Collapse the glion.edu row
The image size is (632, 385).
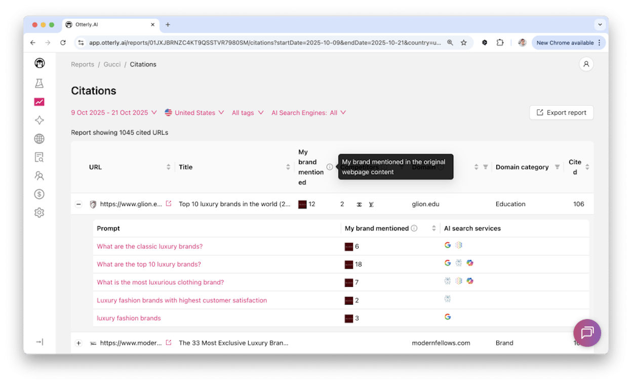tap(78, 204)
